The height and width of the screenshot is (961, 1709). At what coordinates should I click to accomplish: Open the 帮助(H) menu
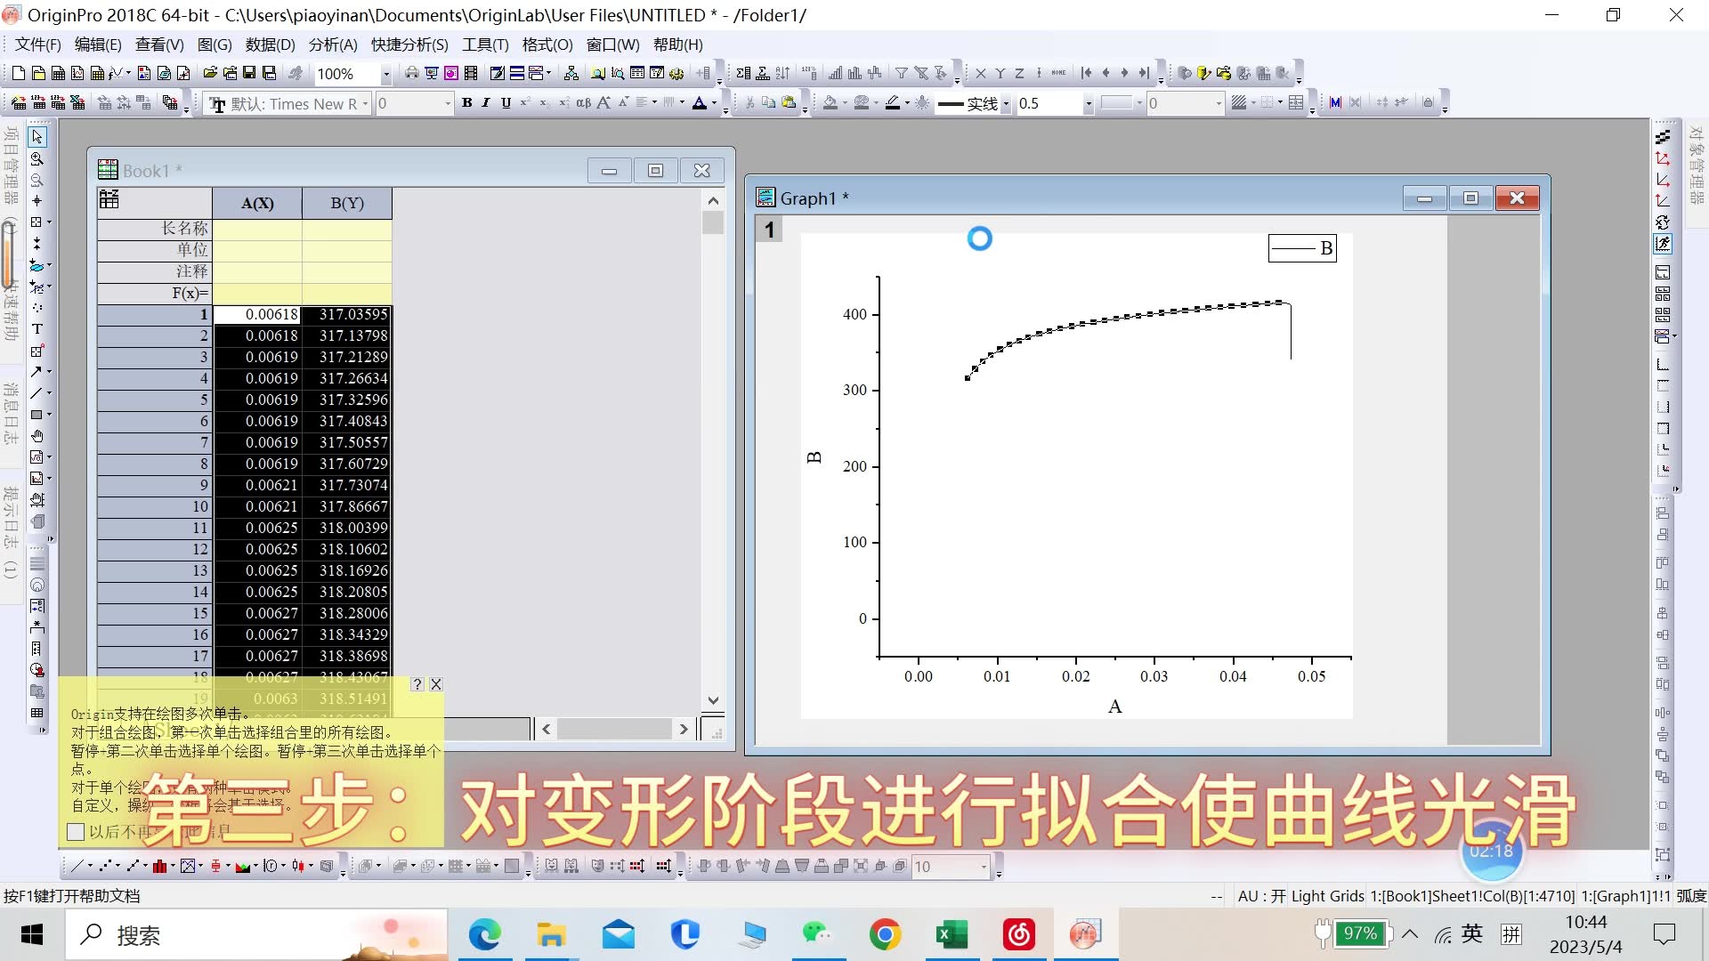(678, 44)
